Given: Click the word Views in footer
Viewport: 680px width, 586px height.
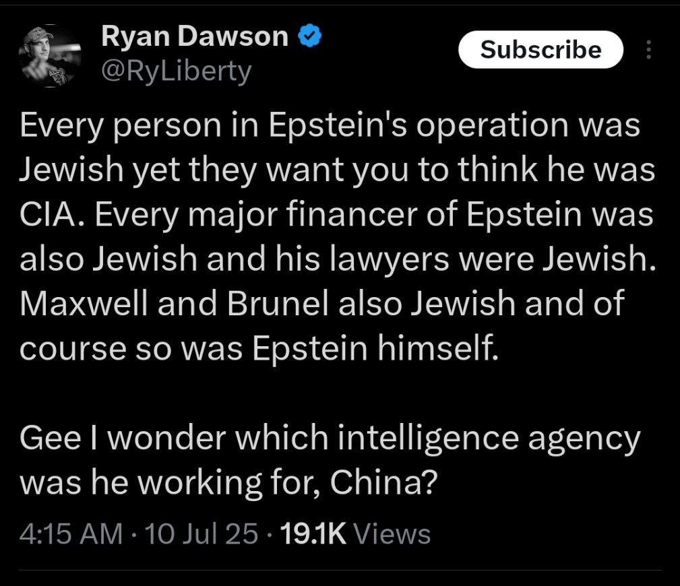Looking at the screenshot, I should coord(392,533).
